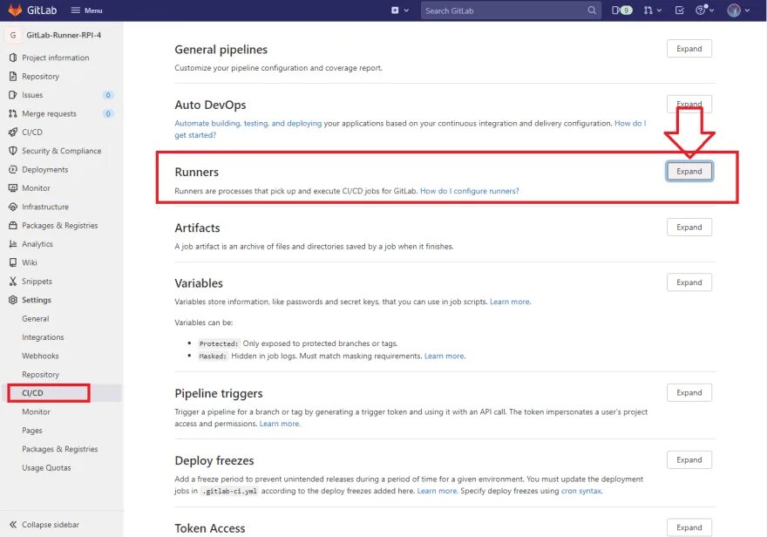Select CI/CD under Settings
The image size is (767, 537).
[32, 393]
